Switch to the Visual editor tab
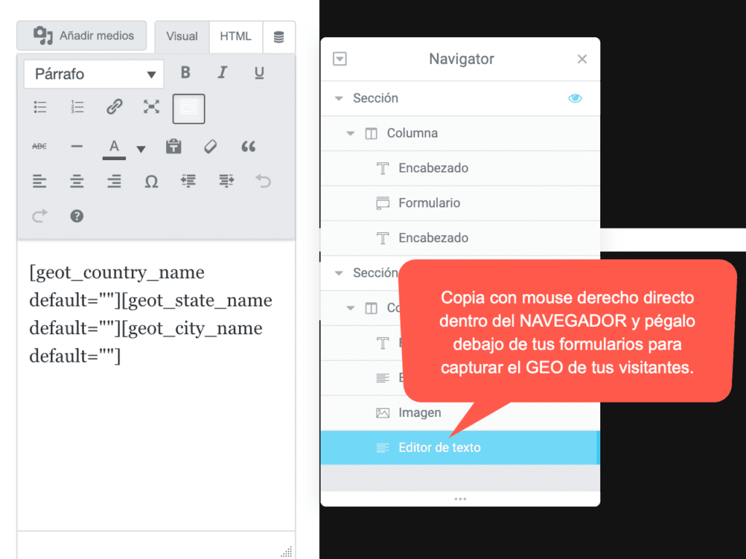This screenshot has height=559, width=746. point(182,36)
